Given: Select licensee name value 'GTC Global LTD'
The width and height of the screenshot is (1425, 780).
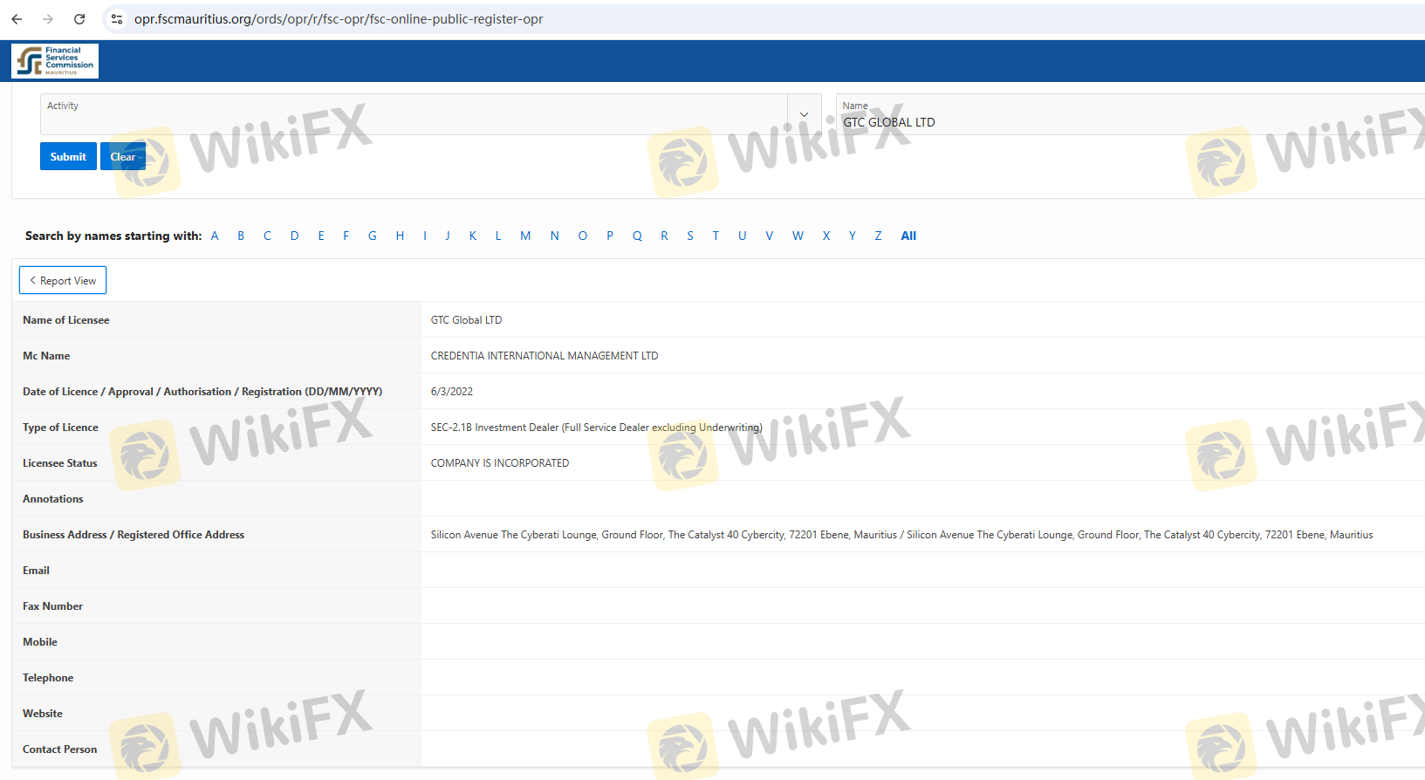Looking at the screenshot, I should pos(466,320).
